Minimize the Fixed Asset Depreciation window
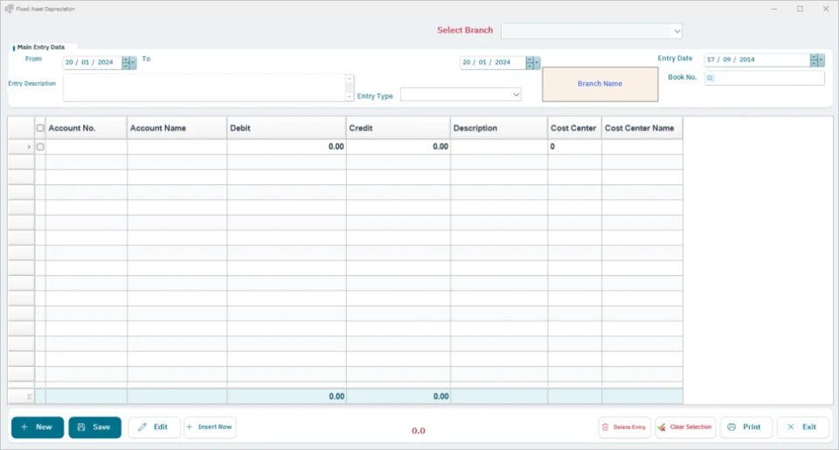 773,9
